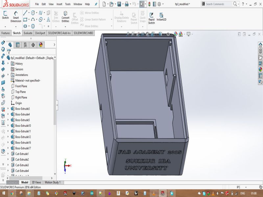263x197 pixels.
Task: Select the Spline tool icon
Action: (40, 13)
